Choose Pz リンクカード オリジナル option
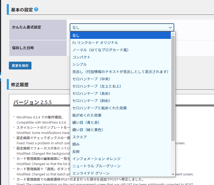Viewport: 214px width, 185px height. click(95, 42)
